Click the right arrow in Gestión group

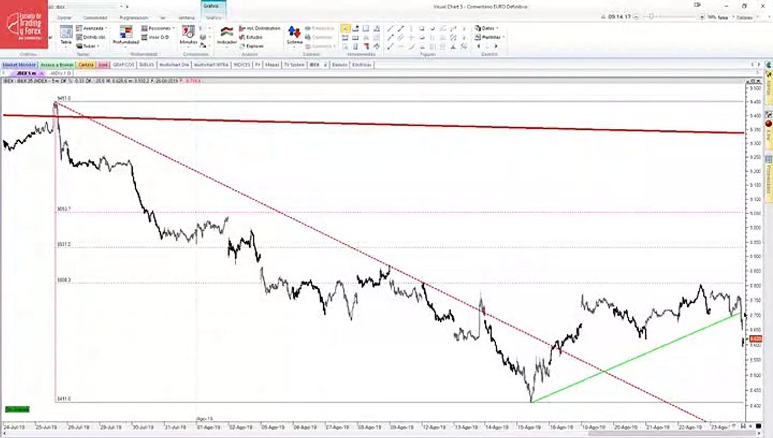(x=495, y=46)
